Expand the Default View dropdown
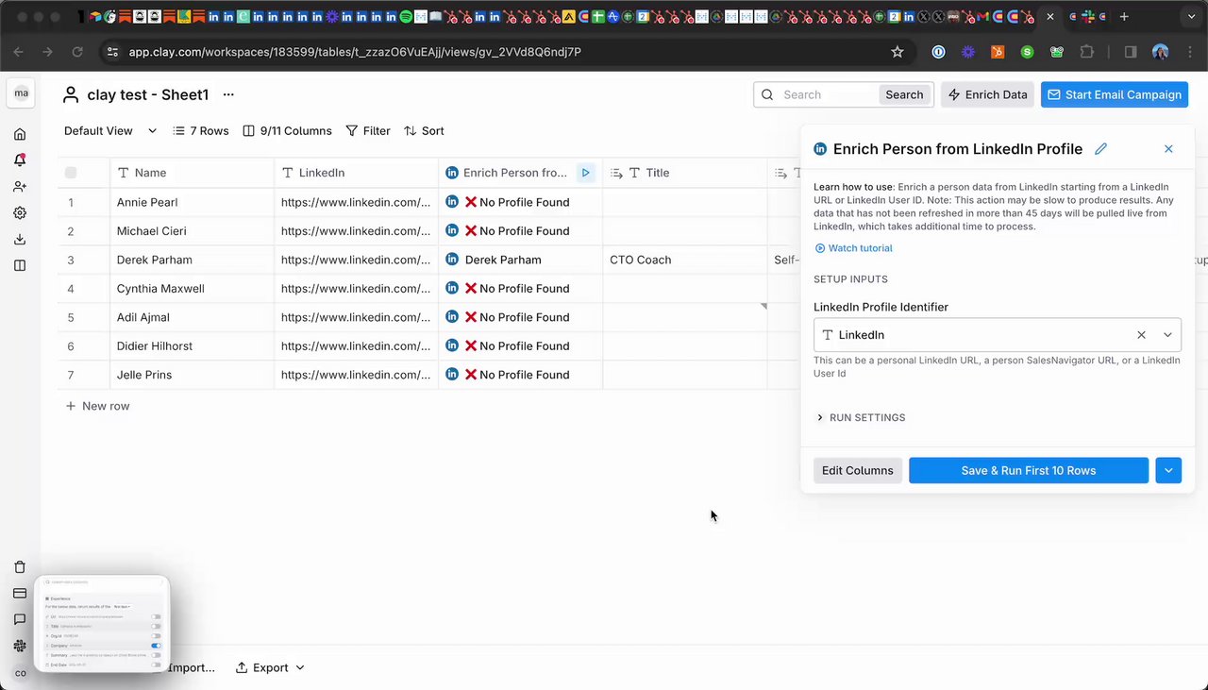Viewport: 1208px width, 690px height. pyautogui.click(x=110, y=131)
